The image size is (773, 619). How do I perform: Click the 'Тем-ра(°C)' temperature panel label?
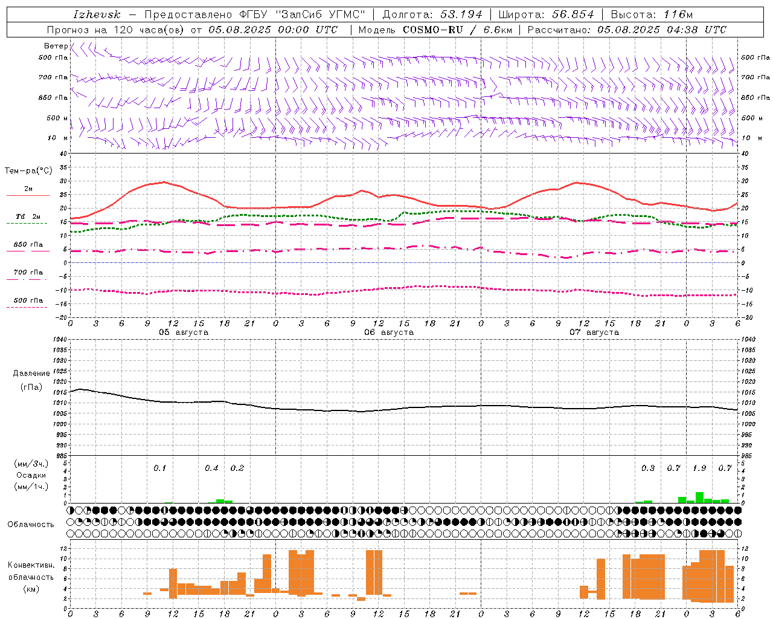coord(28,171)
